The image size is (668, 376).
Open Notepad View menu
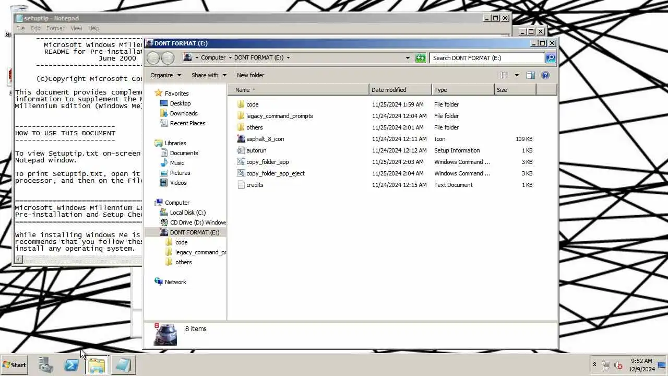(x=76, y=28)
